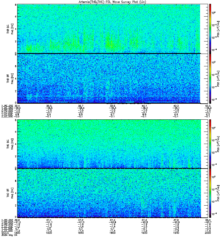Click the 4 Hz tick label on THC B-parallel axis
The image size is (222, 237).
click(16, 193)
